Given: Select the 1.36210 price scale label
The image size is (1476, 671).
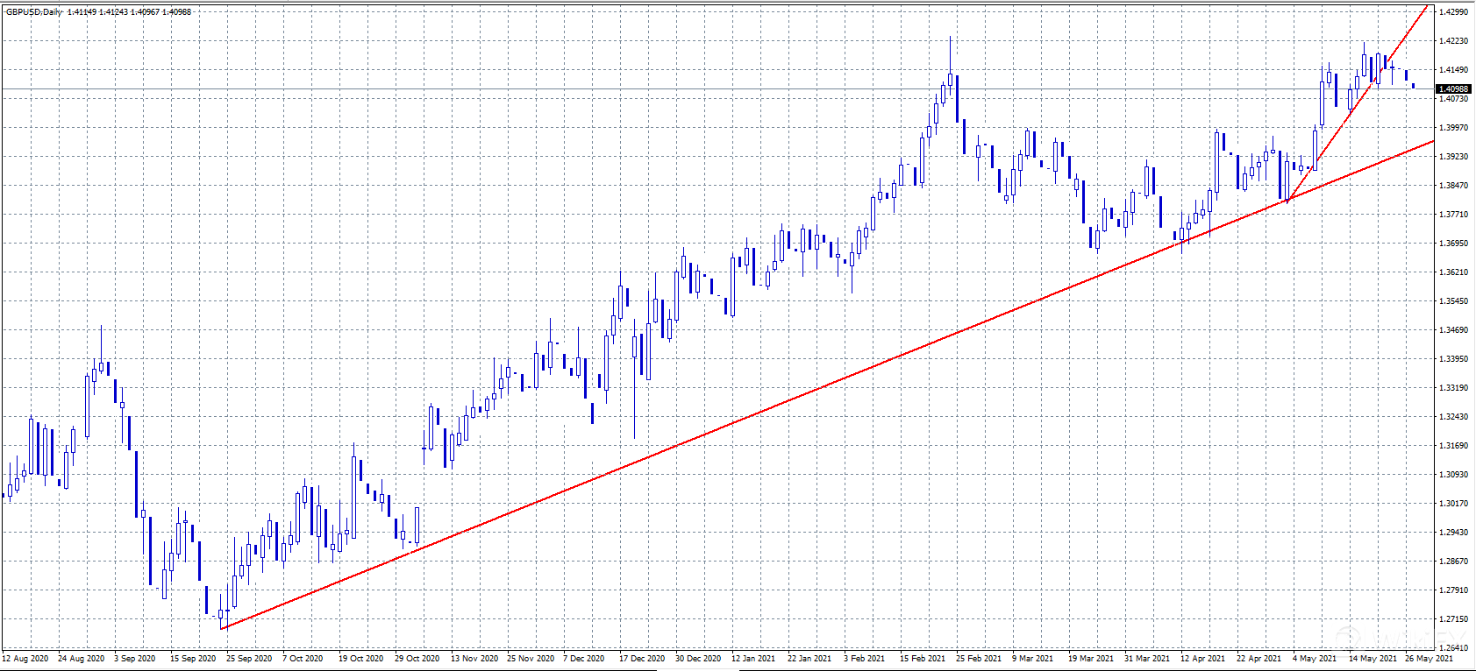Looking at the screenshot, I should (x=1454, y=272).
